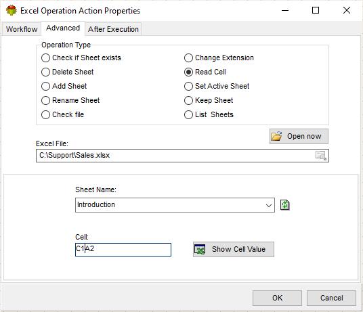Switch to the Workflow tab
This screenshot has width=363, height=312.
[x=22, y=29]
